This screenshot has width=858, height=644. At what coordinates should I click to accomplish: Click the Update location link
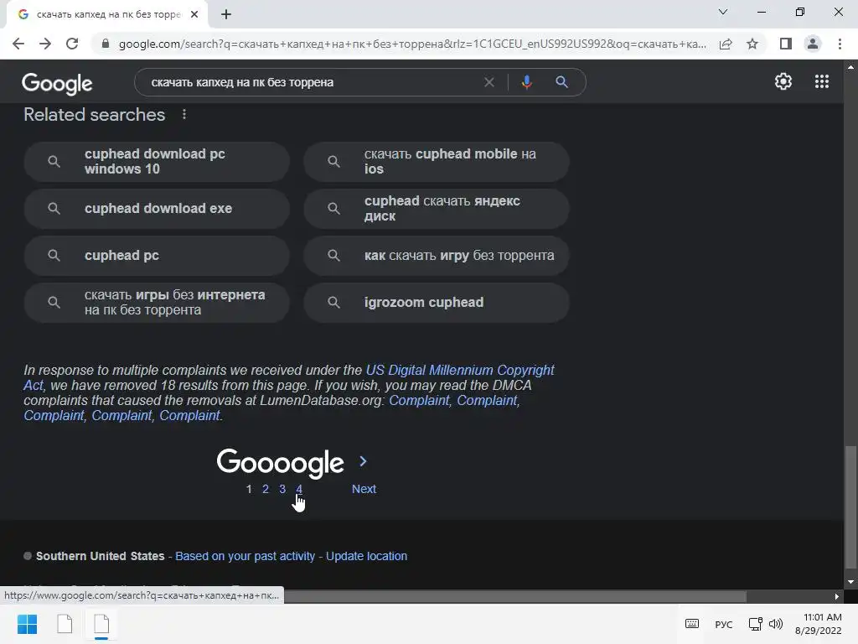coord(367,556)
